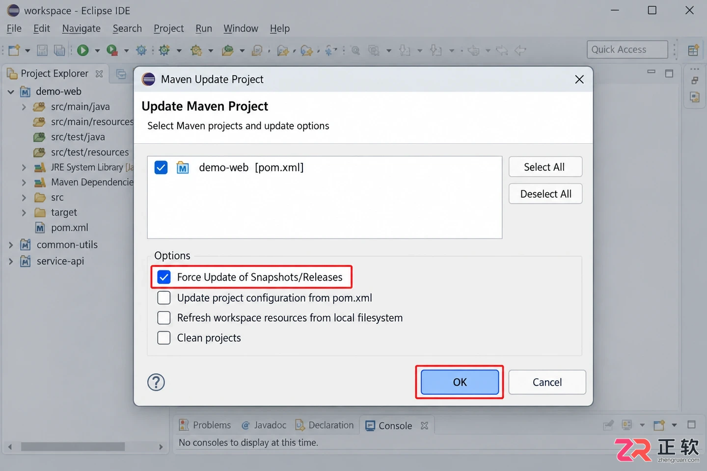Close the Console view tab
This screenshot has height=471, width=707.
point(425,426)
